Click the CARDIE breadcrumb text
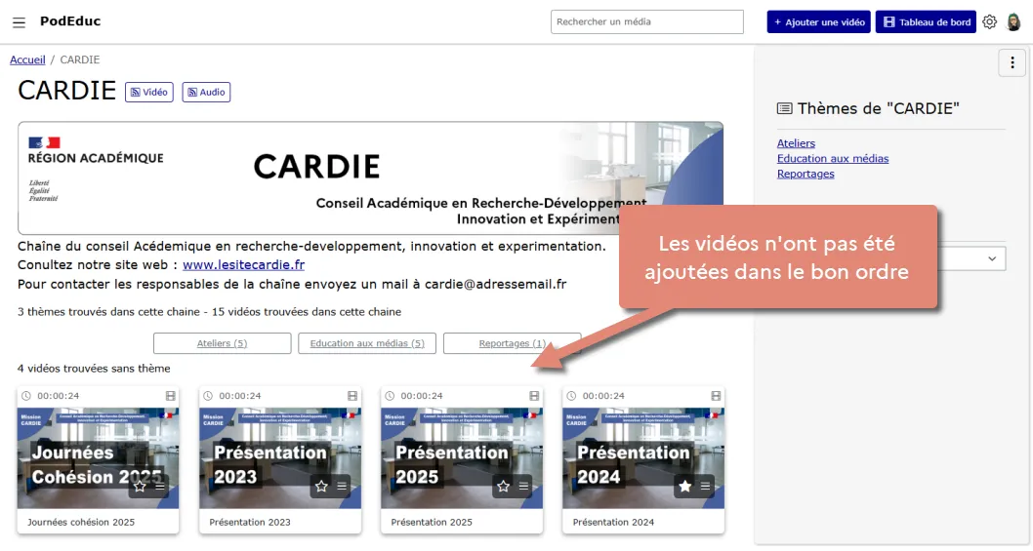1033x551 pixels. (x=80, y=59)
